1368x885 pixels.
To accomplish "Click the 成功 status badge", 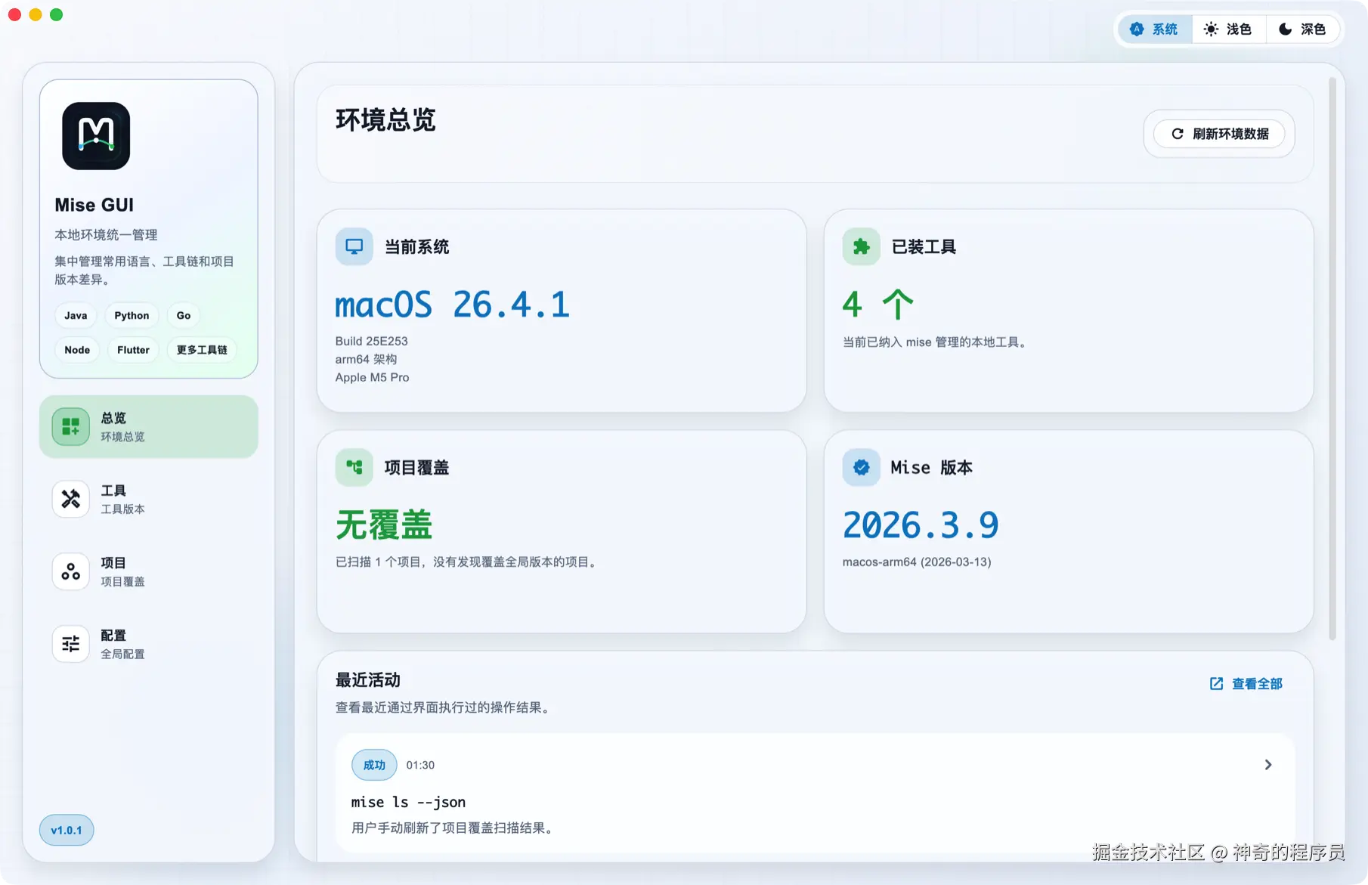I will 374,765.
